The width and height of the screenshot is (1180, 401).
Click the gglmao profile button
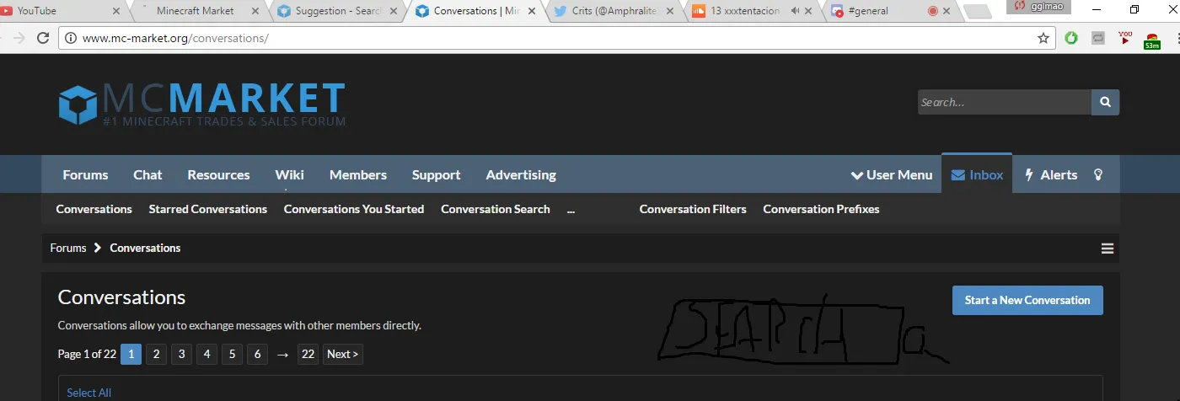(x=1039, y=7)
